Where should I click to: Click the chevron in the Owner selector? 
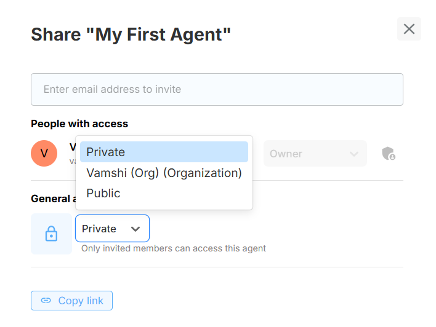pos(353,154)
